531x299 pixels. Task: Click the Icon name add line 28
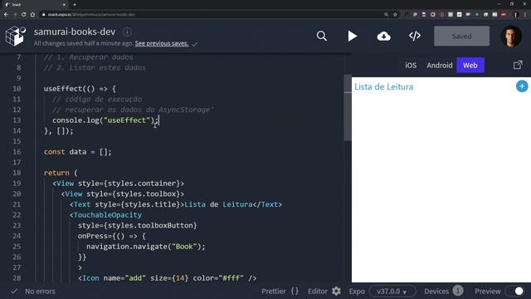pyautogui.click(x=168, y=278)
